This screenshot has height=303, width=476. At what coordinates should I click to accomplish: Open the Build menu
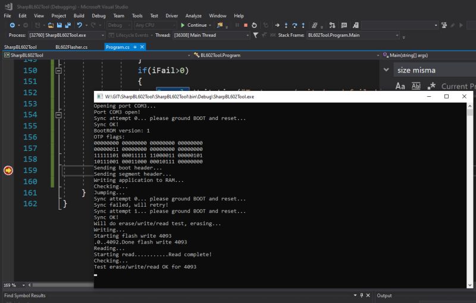point(79,16)
